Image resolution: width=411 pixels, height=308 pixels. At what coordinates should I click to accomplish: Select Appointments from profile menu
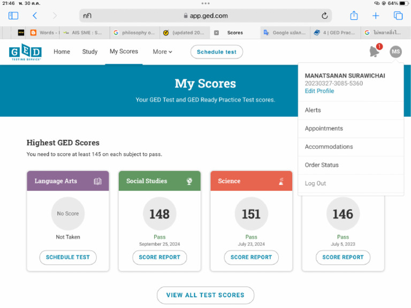click(x=324, y=129)
